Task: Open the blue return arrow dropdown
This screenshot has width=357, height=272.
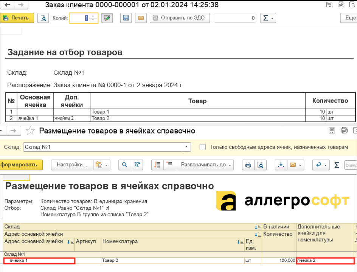Action: coord(326,165)
